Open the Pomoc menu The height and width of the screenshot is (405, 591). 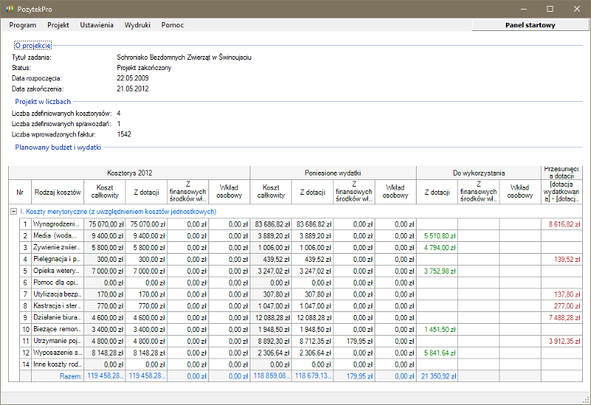coord(172,25)
